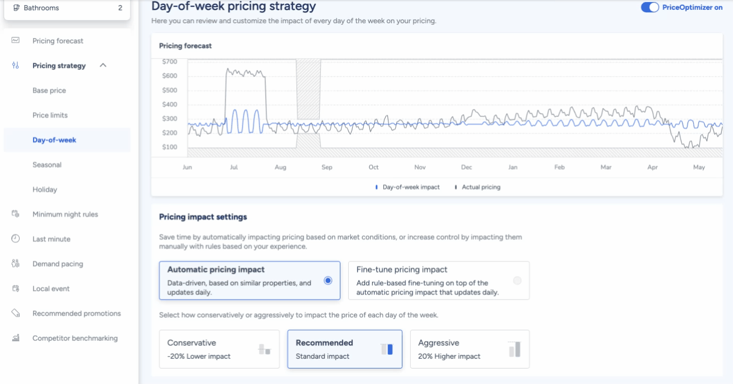Screen dimensions: 733x384
Task: Open the Base price settings
Action: pos(49,90)
